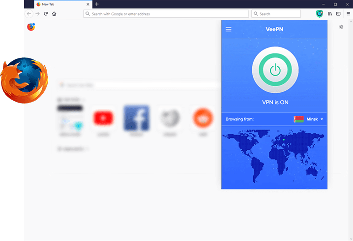Click the blurred new tab search field
353x241 pixels.
[x=137, y=85]
